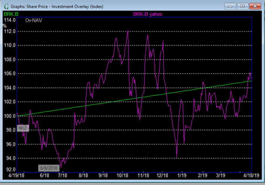Click the 2/19 date axis label
This screenshot has height=185, width=265.
[203, 175]
